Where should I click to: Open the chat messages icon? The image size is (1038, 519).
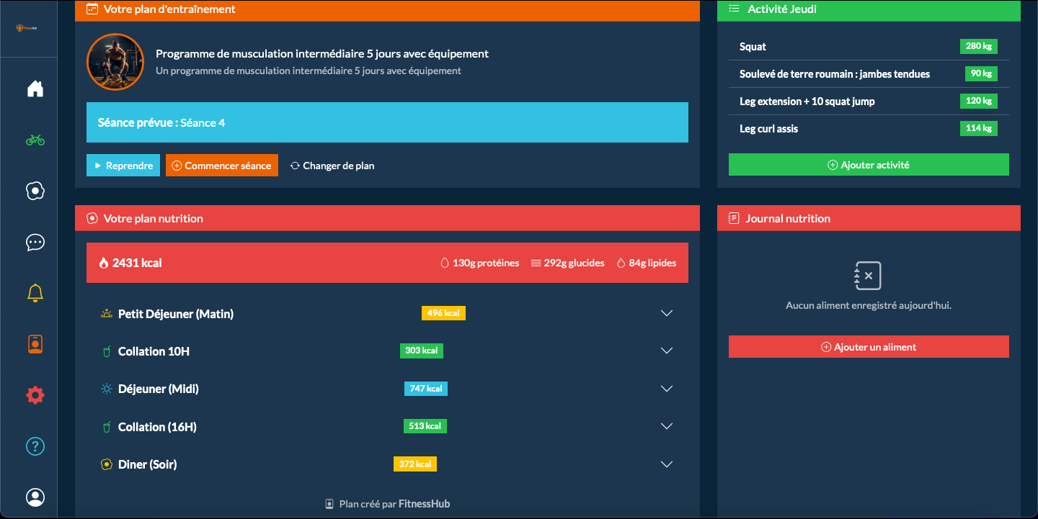pos(35,242)
